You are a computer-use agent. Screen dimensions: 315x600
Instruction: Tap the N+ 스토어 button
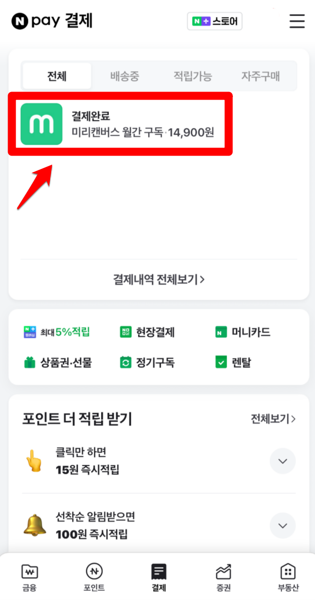coord(214,21)
